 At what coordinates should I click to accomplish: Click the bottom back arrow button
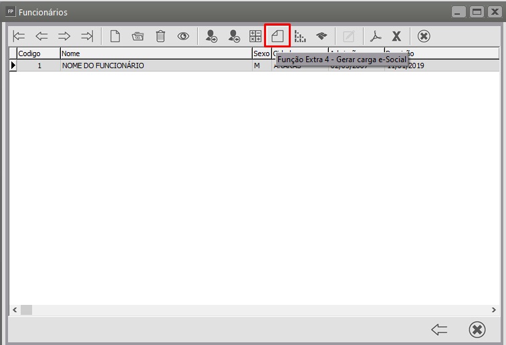click(x=440, y=330)
